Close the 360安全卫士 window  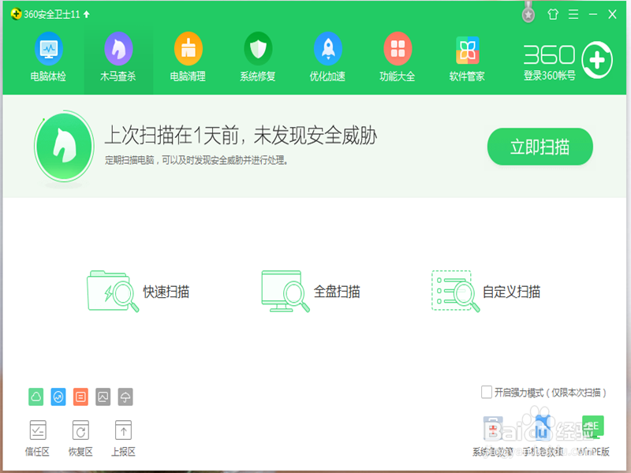pyautogui.click(x=613, y=14)
